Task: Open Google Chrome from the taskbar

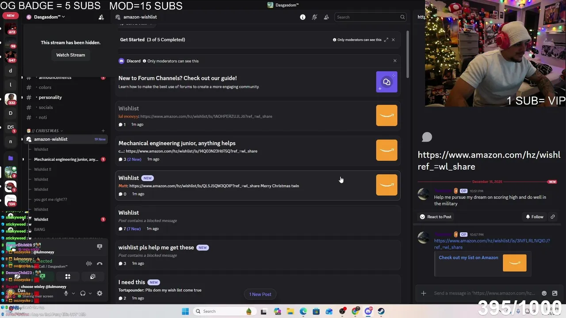Action: click(356, 311)
